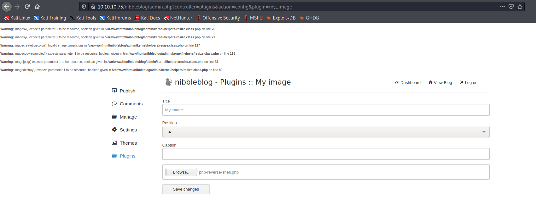Screen dimensions: 536x217
Task: Open the Plugins menu item
Action: 127,156
